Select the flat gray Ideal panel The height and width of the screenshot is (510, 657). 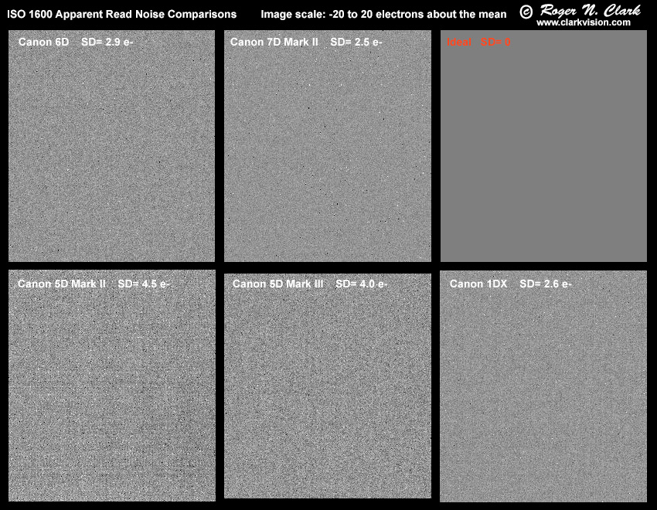tap(543, 155)
